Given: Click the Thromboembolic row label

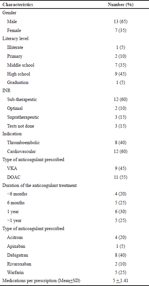Looking at the screenshot, I should pyautogui.click(x=23, y=143).
